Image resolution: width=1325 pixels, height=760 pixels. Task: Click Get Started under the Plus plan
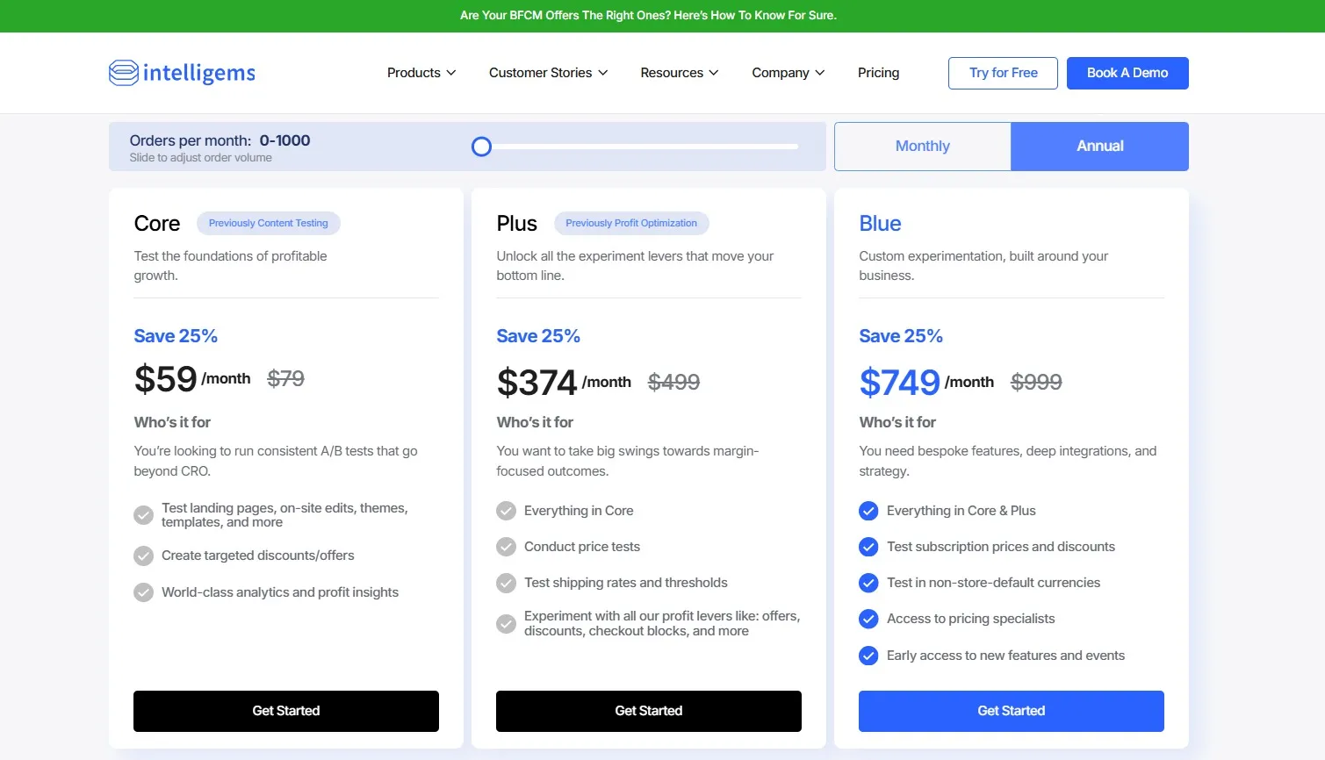pyautogui.click(x=648, y=711)
